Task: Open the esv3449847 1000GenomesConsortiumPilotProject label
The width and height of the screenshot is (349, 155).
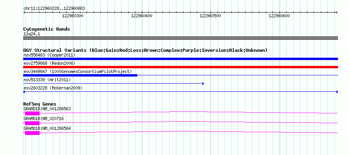Action: click(x=78, y=71)
